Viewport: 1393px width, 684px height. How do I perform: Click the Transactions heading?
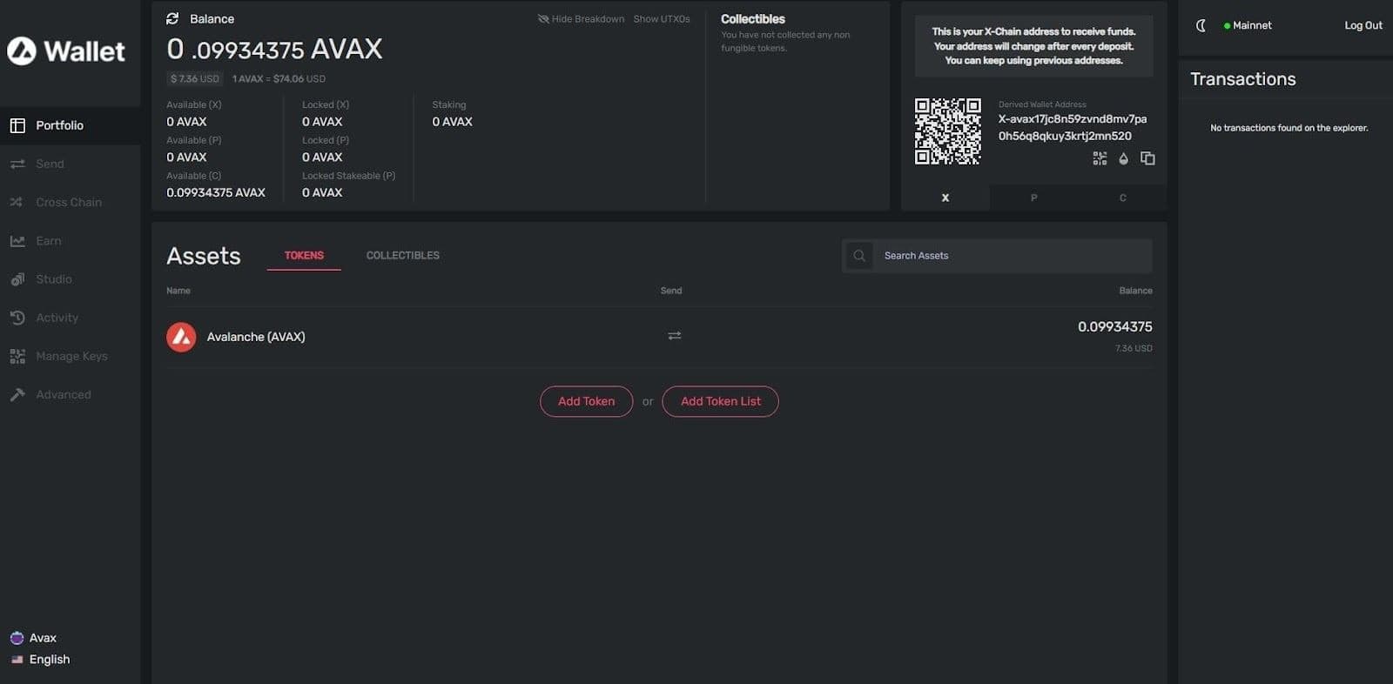click(1243, 79)
